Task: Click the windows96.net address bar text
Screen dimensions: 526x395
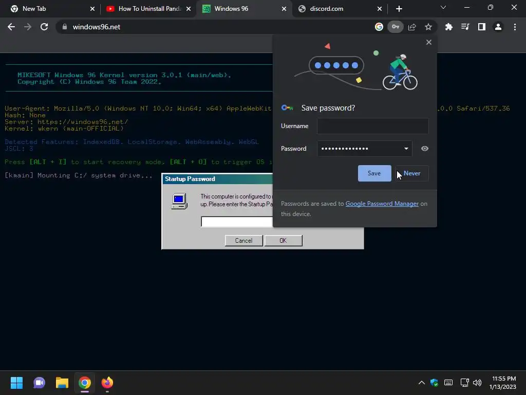Action: click(x=96, y=27)
